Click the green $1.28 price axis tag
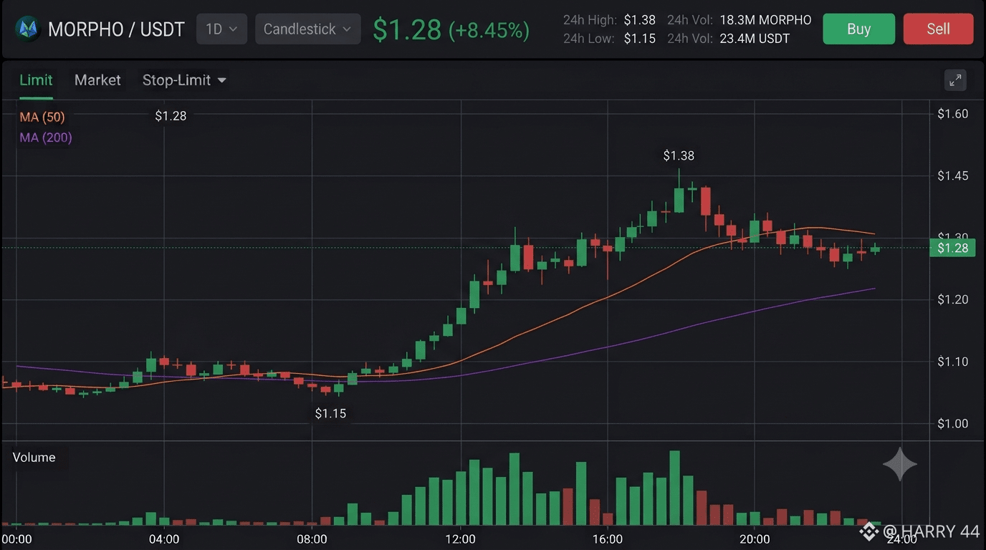Viewport: 986px width, 550px height. point(952,248)
